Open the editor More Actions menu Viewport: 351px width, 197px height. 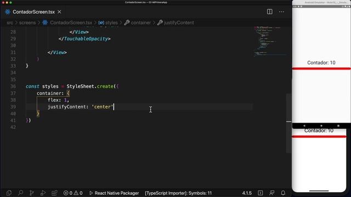tap(281, 11)
